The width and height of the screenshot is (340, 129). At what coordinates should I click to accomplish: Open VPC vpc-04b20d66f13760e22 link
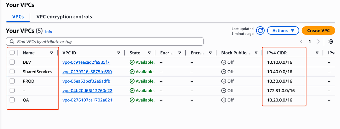[x=87, y=91]
